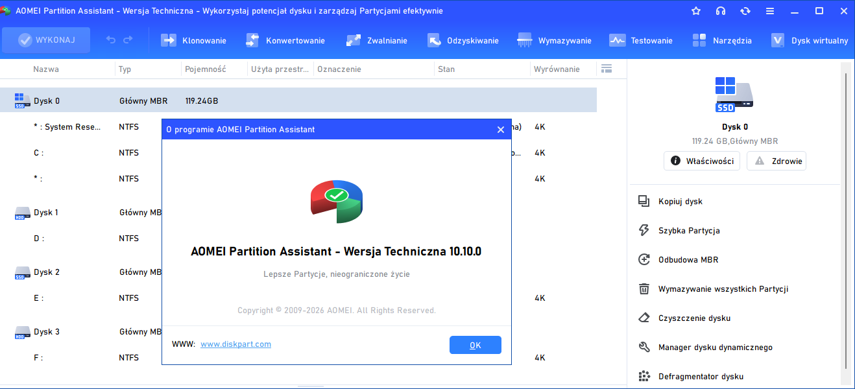Screen dimensions: 855x389
Task: Click the headset support icon
Action: click(x=721, y=11)
